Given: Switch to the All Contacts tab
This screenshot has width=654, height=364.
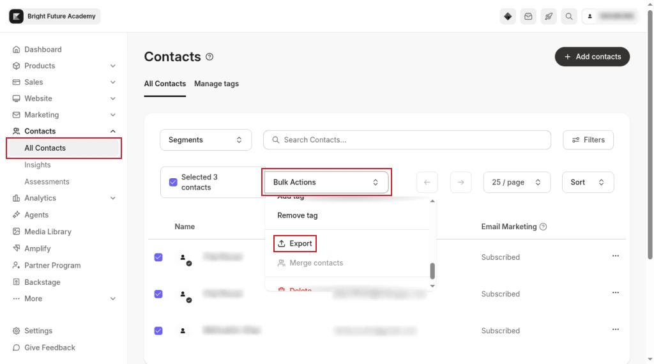Looking at the screenshot, I should [x=165, y=84].
